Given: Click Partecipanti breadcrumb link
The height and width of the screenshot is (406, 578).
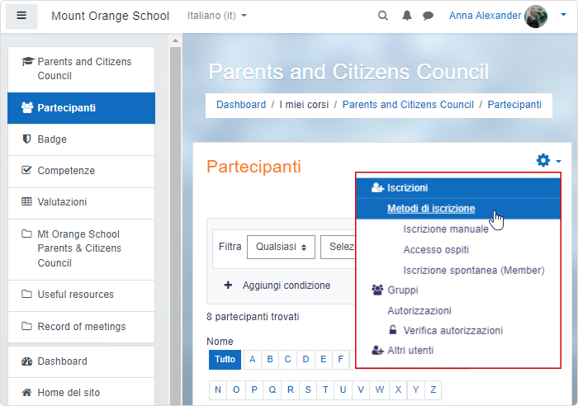Looking at the screenshot, I should point(514,105).
